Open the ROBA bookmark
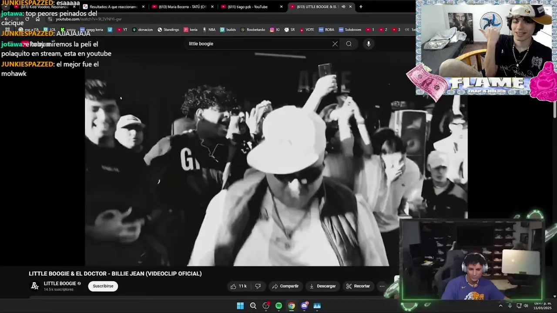Image resolution: width=557 pixels, height=313 pixels. click(326, 30)
